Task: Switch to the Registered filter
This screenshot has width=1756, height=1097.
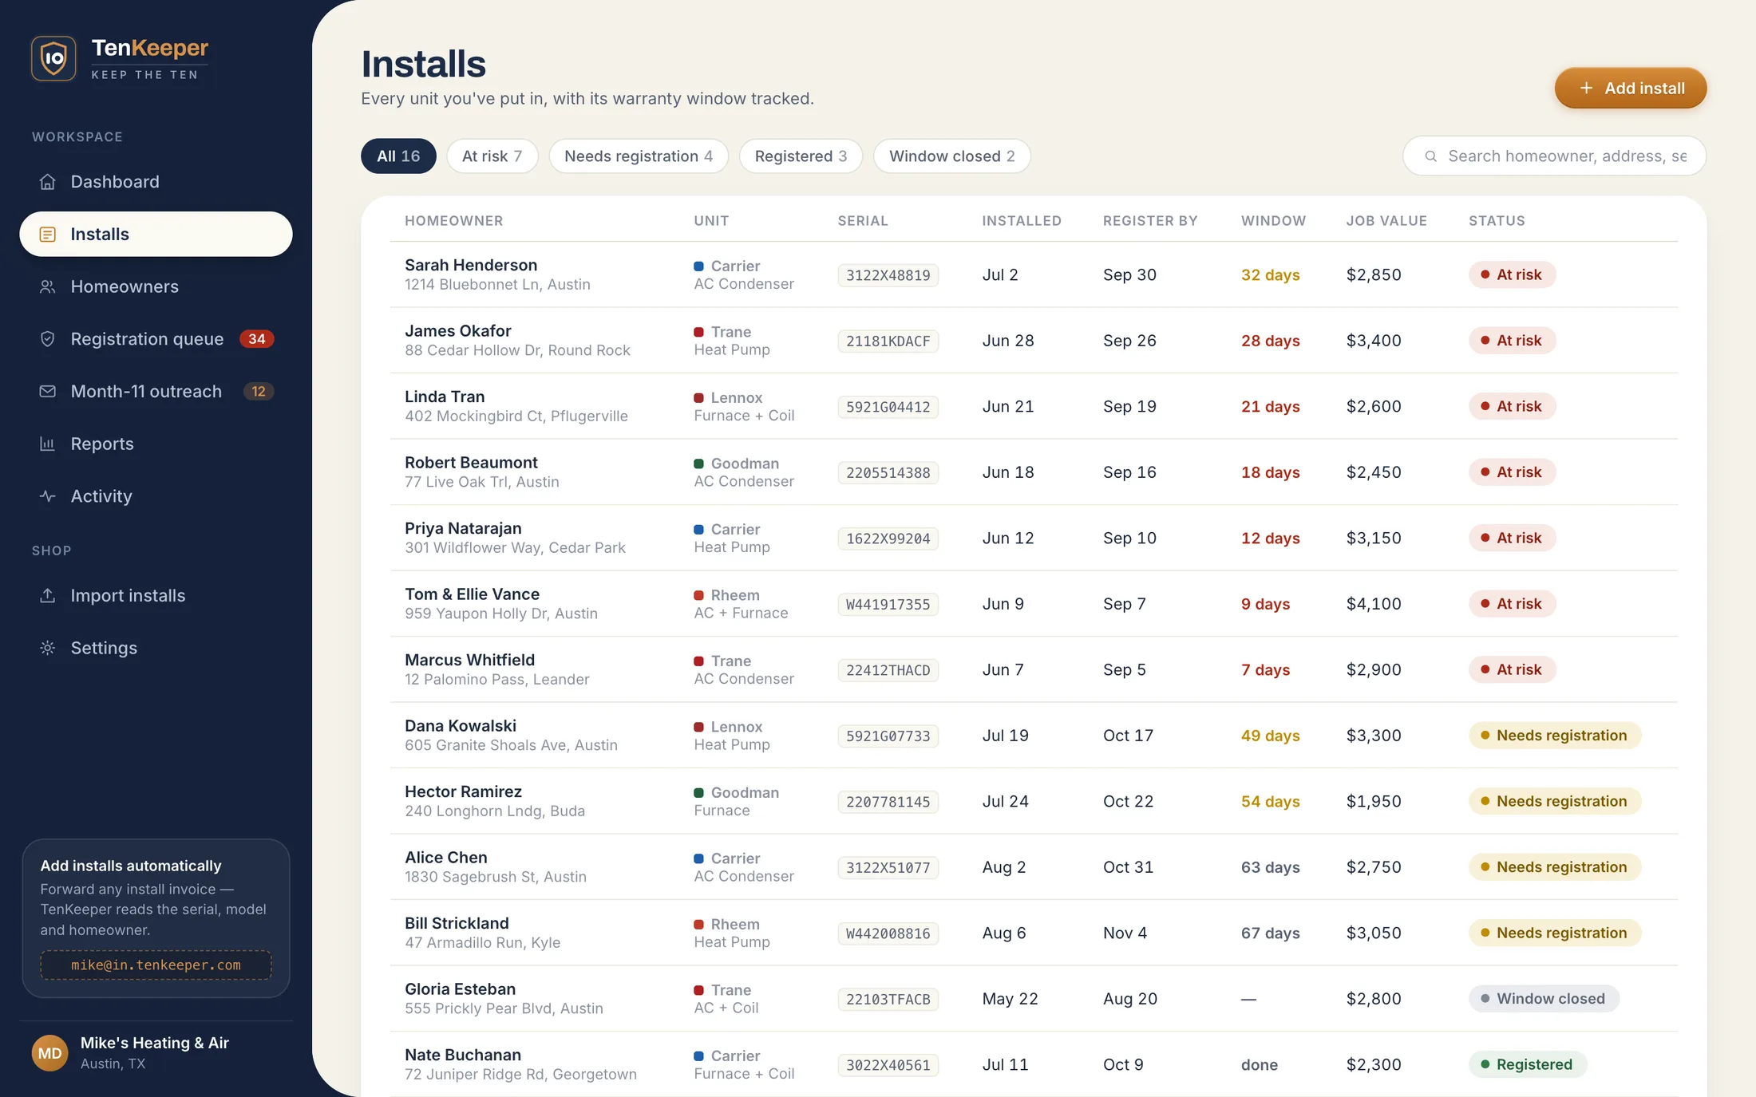Action: (801, 156)
